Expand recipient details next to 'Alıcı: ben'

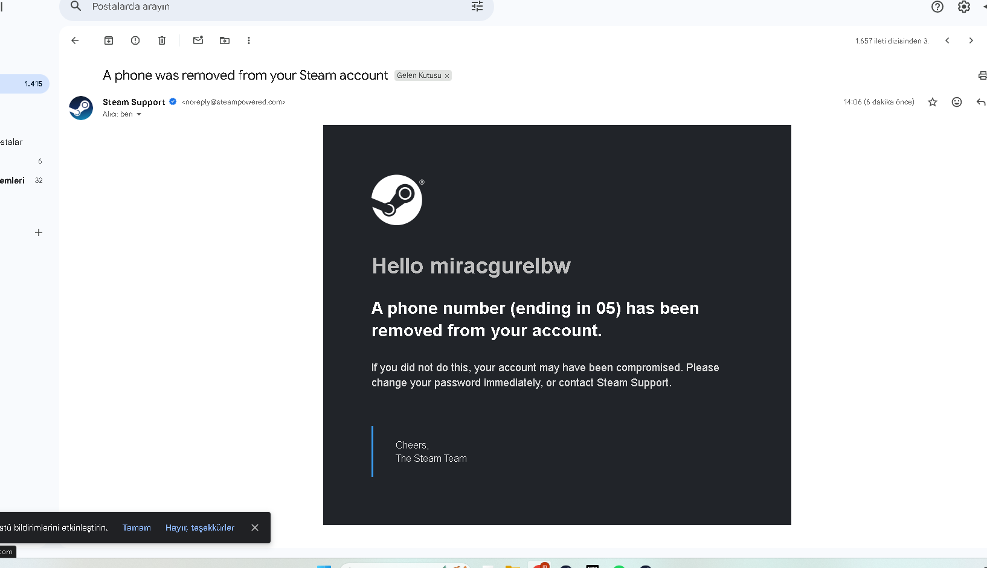(139, 114)
